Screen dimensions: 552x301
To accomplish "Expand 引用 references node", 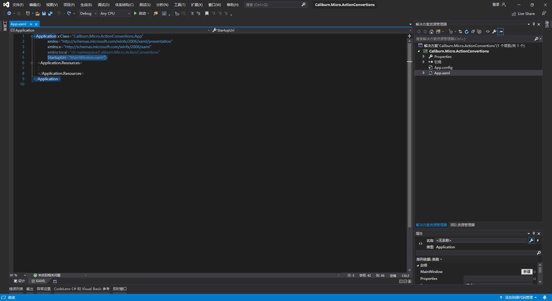I will coord(423,62).
